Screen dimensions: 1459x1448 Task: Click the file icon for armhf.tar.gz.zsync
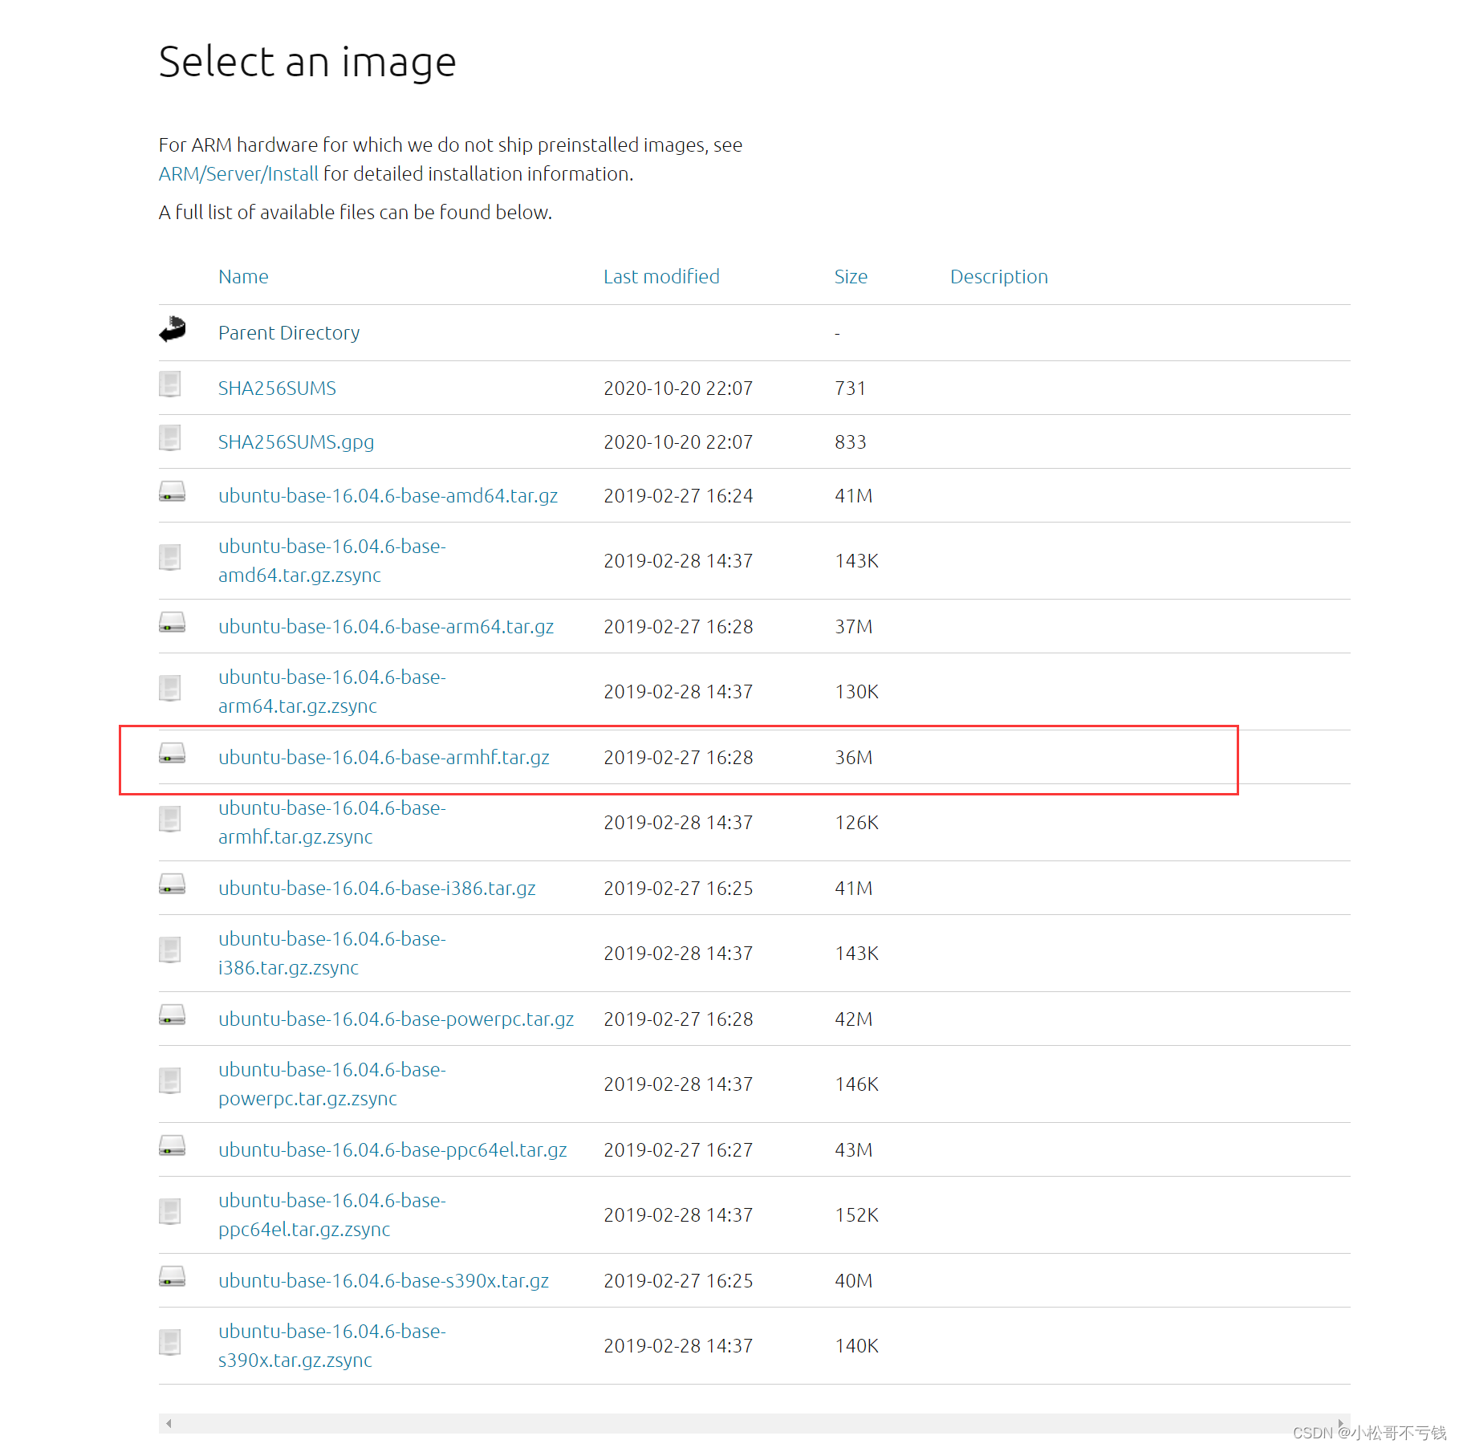point(170,820)
